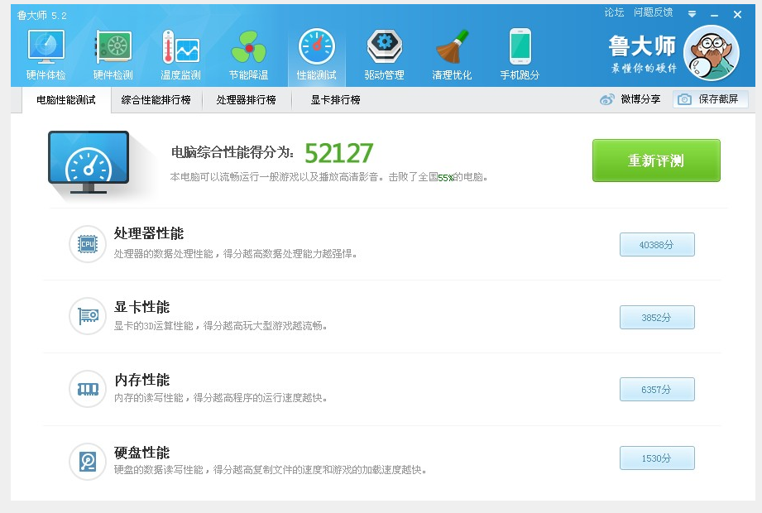Select the 清理优化 broom cleanup icon
The width and height of the screenshot is (762, 513).
(x=452, y=48)
